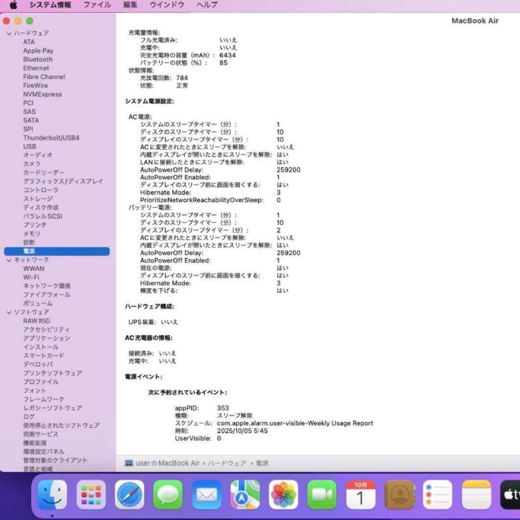Open Launchpad in the Dock
This screenshot has height=520, width=520.
point(90,494)
